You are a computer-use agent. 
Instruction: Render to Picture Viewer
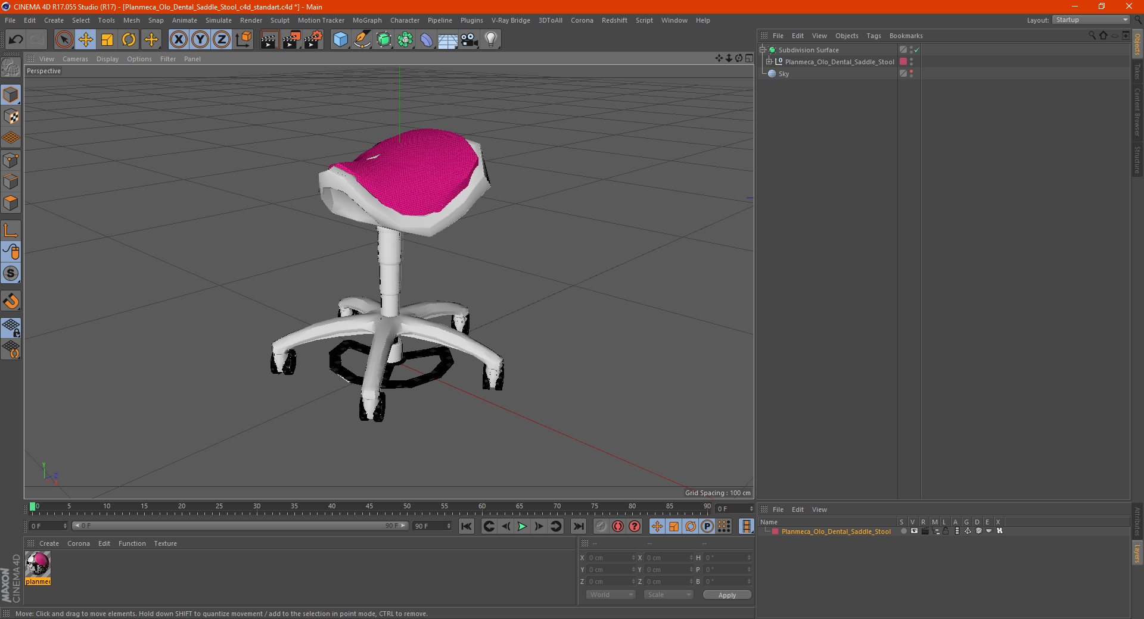tap(291, 40)
